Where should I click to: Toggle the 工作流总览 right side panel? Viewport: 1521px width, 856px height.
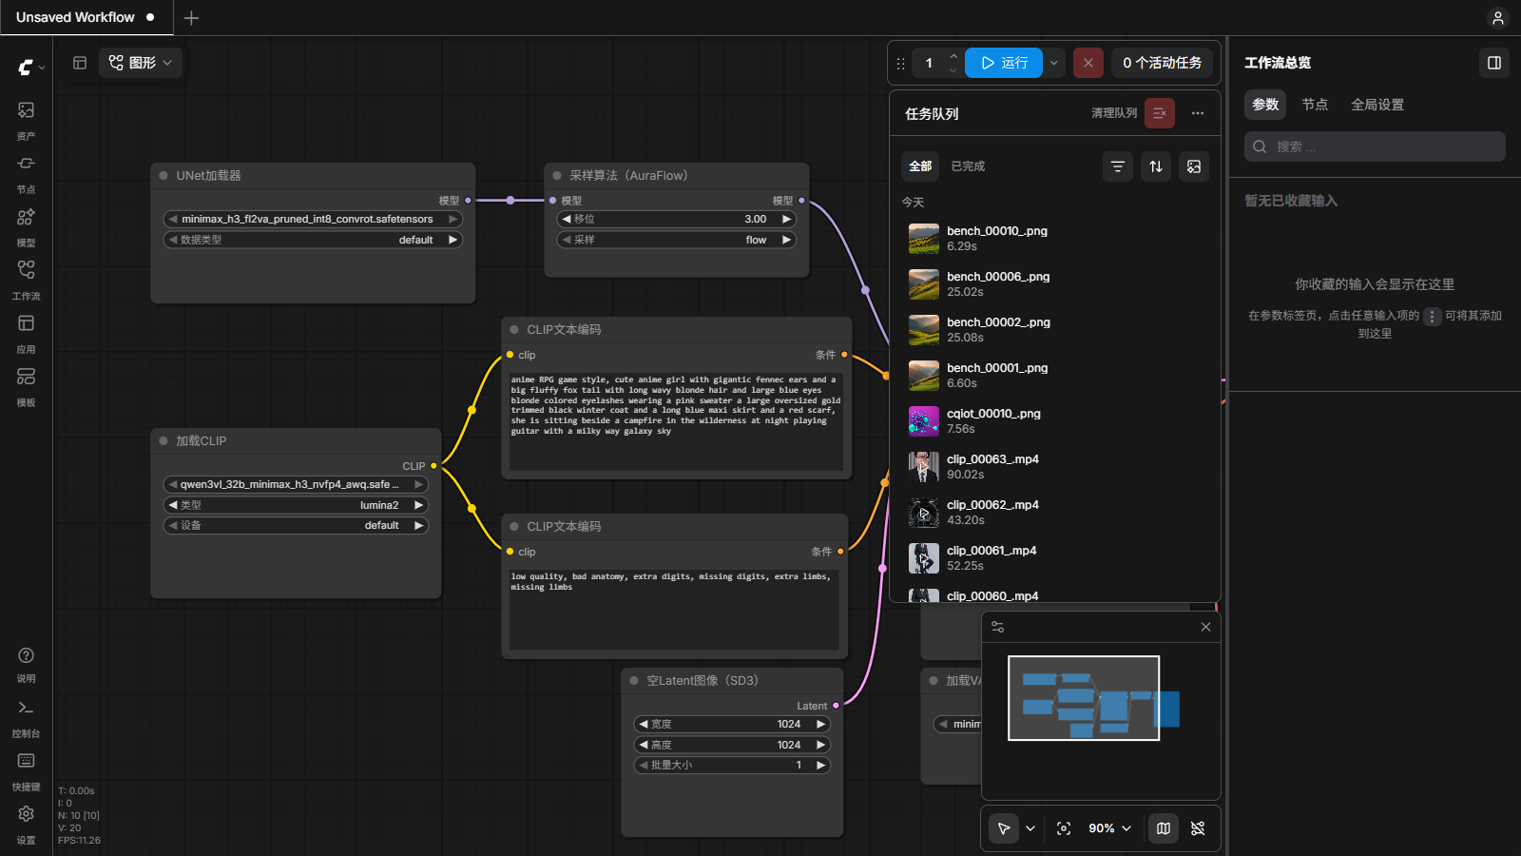click(1494, 63)
